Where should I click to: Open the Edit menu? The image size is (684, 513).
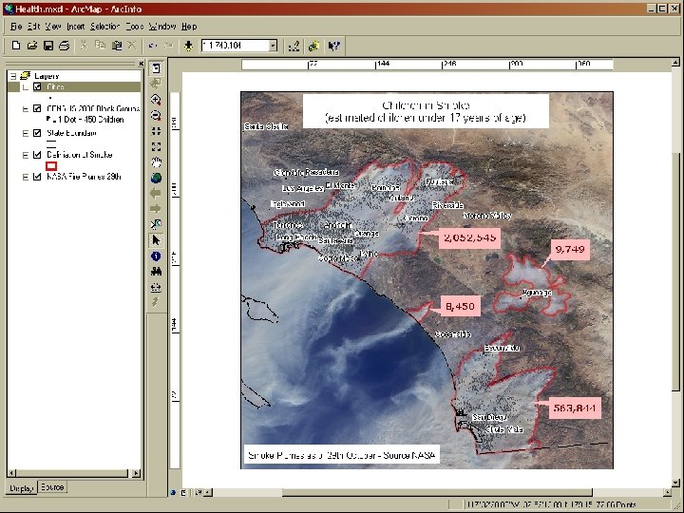[x=33, y=27]
